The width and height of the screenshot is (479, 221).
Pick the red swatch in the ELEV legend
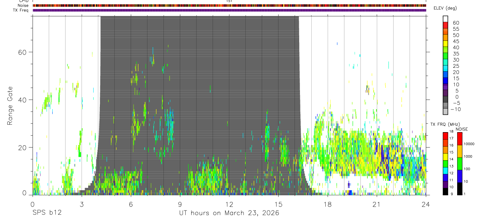[445, 25]
